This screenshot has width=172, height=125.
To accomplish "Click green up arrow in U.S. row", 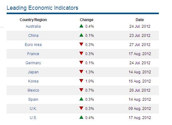I will coord(81,117).
